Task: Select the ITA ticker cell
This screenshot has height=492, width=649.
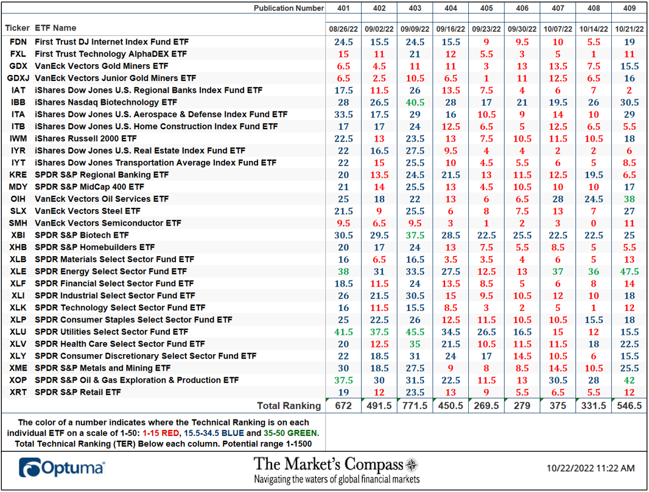Action: tap(18, 114)
